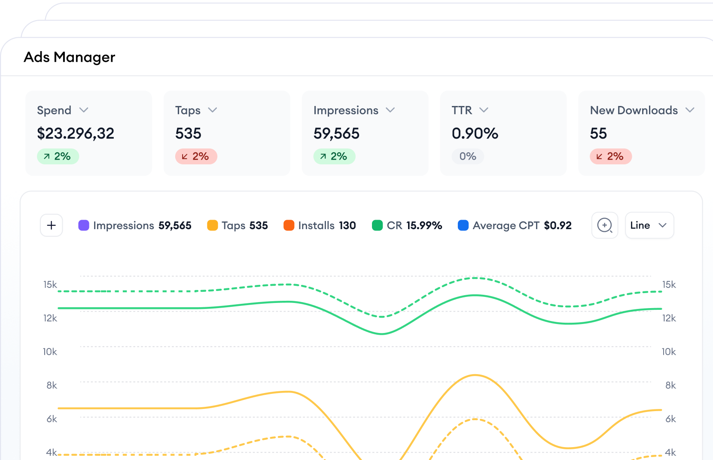713x460 pixels.
Task: Expand the Spend metric dropdown
Action: [x=84, y=110]
